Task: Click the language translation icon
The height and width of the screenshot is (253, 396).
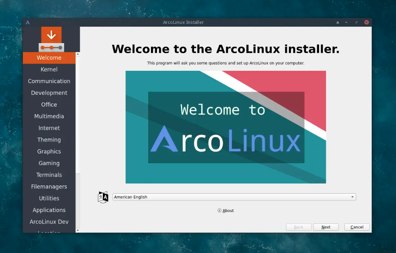Action: [x=103, y=197]
